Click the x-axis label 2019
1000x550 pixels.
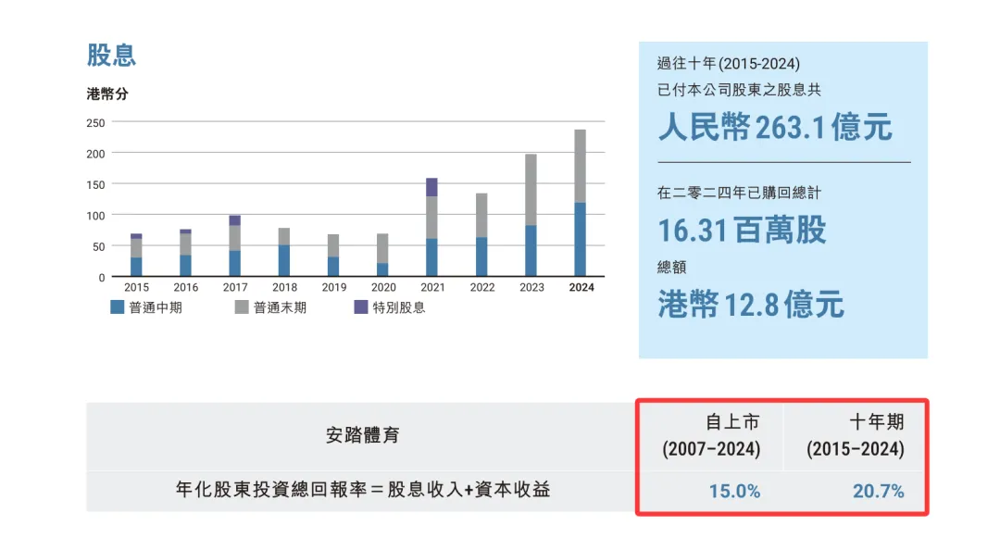tap(334, 288)
